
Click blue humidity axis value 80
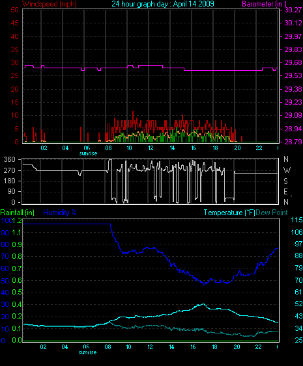pyautogui.click(x=5, y=244)
